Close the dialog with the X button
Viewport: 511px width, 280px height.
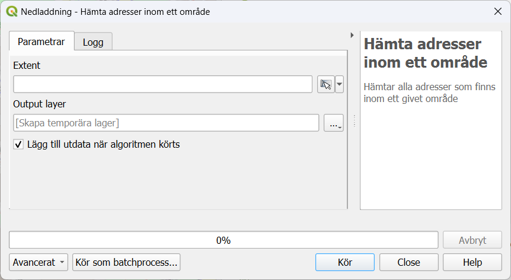tap(497, 11)
